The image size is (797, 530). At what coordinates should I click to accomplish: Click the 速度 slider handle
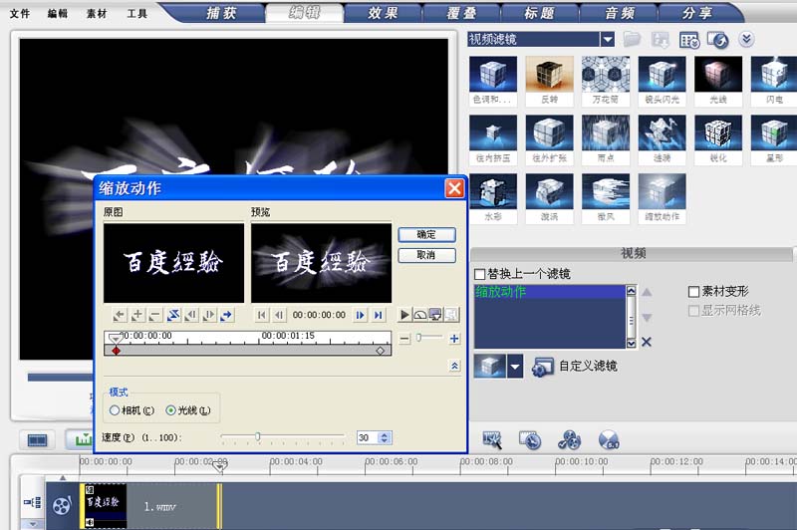[x=258, y=436]
